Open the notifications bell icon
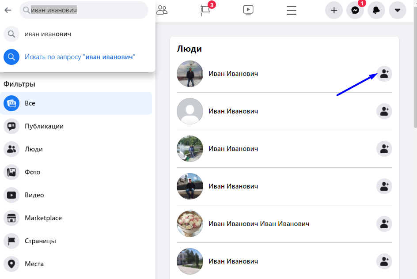Viewport: 417px width, 279px height. coord(376,10)
